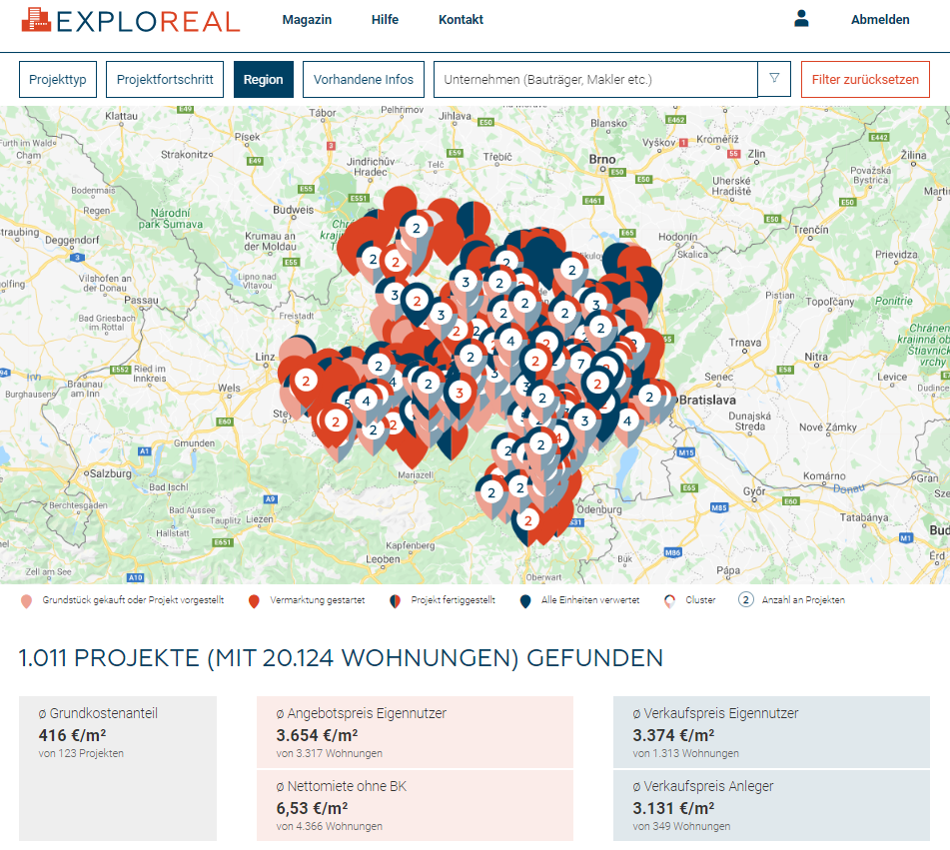Viewport: 950px width, 850px height.
Task: Open the map cluster marker showing 7
Action: 580,364
